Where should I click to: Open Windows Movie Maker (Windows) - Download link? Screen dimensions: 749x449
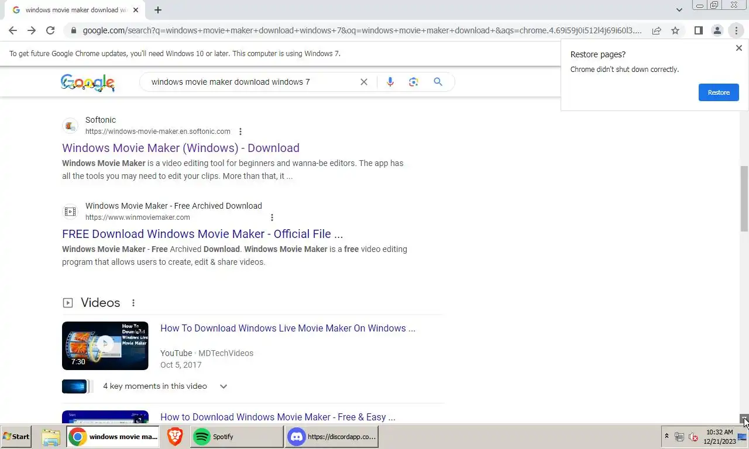click(x=181, y=148)
